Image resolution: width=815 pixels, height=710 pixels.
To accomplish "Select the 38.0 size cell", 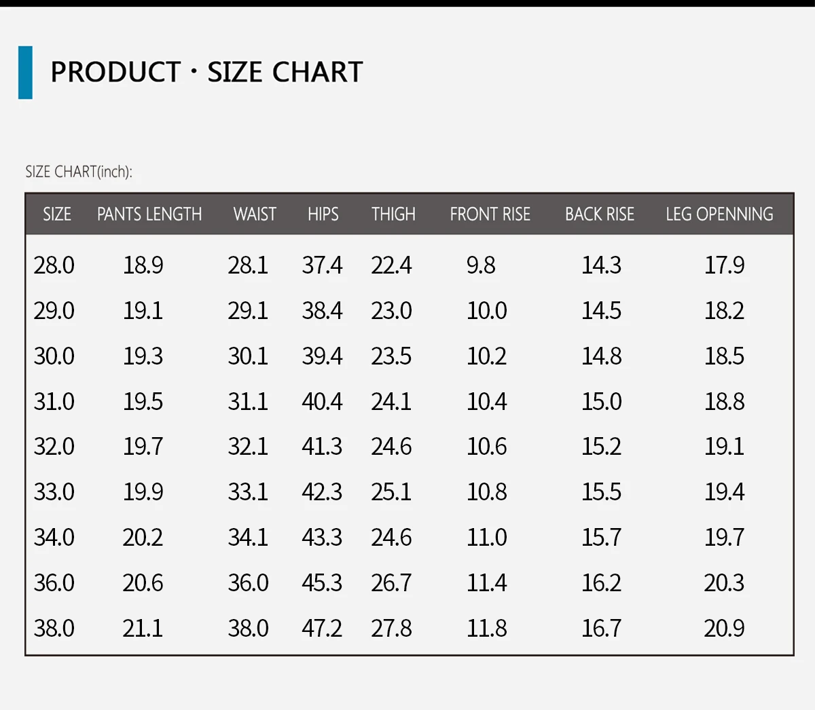I will click(x=54, y=629).
